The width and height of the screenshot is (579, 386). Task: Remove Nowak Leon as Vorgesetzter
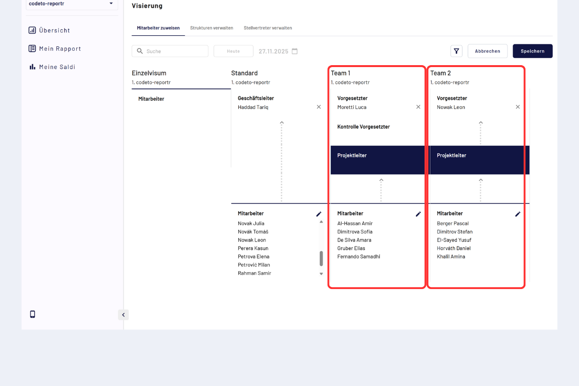(518, 107)
